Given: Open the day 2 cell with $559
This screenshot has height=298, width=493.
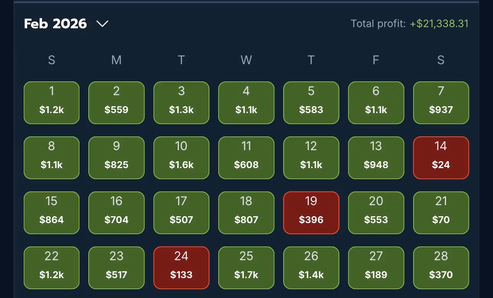Looking at the screenshot, I should coord(117,103).
